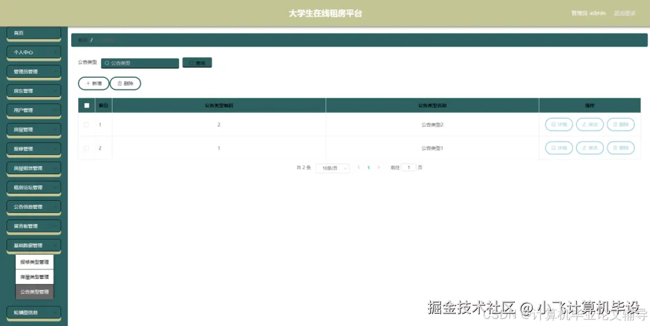The image size is (650, 326).
Task: Open the 公告信息管理 sidebar menu
Action: (34, 207)
